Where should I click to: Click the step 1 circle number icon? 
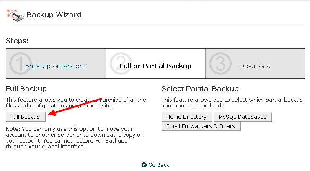pos(20,64)
